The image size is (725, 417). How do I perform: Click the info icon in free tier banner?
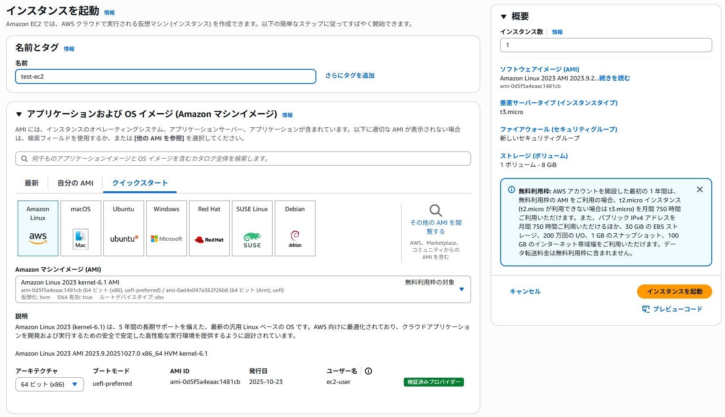(x=512, y=190)
